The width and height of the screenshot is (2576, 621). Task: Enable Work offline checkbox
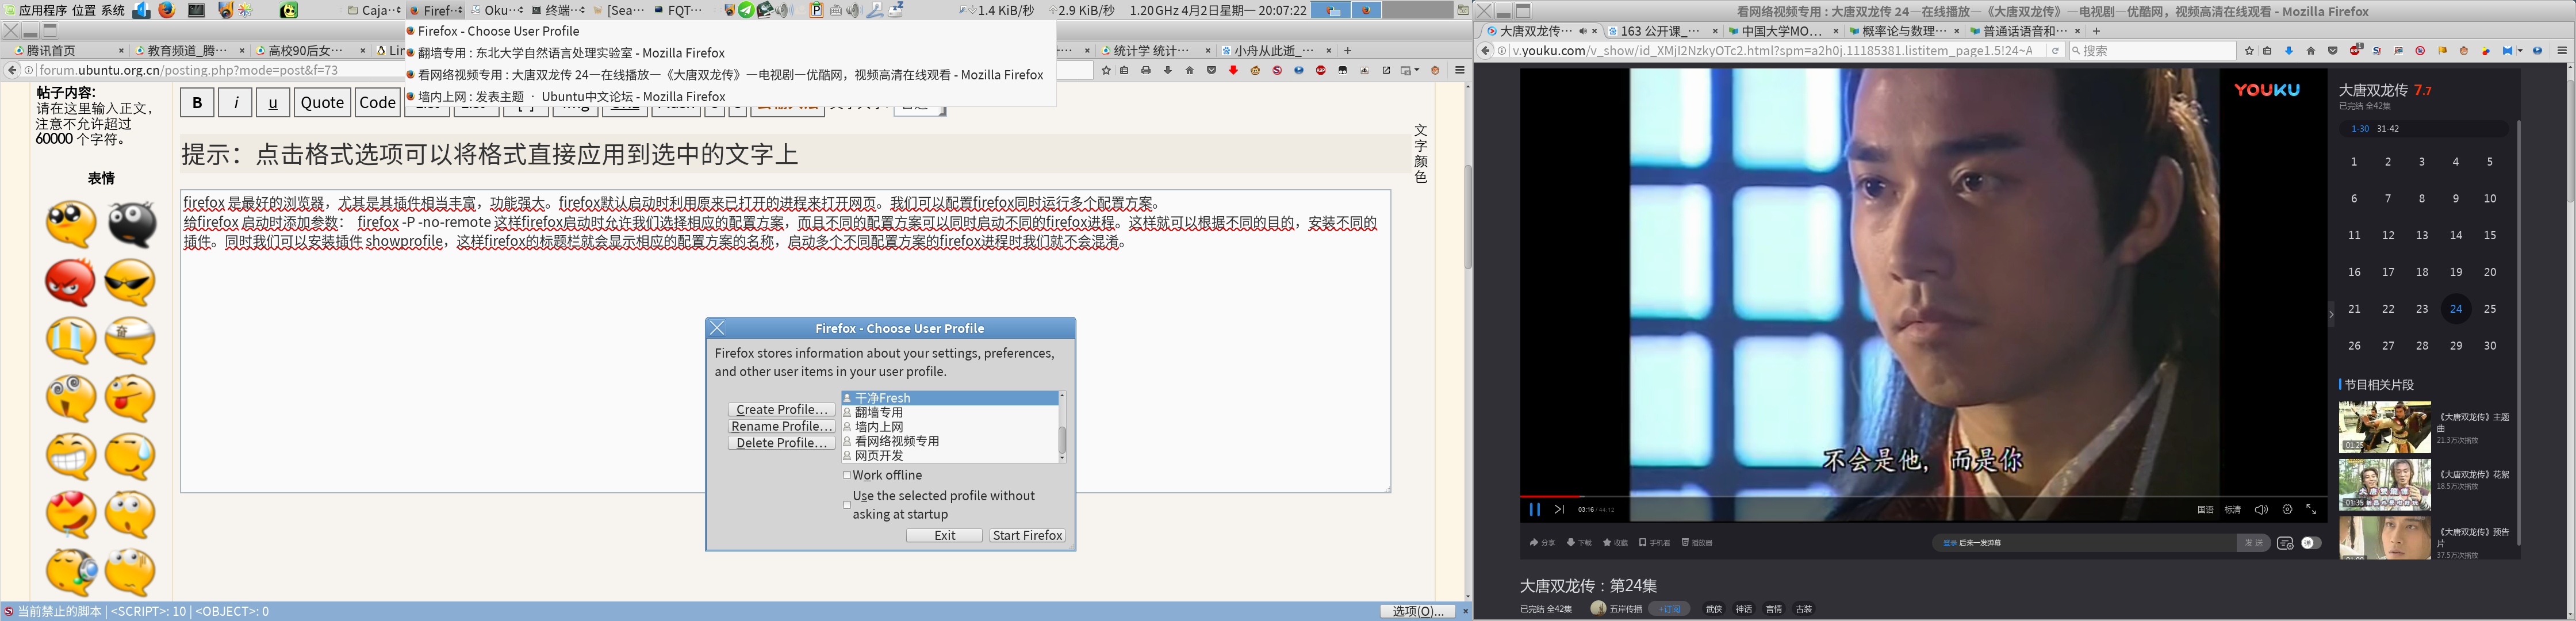[x=847, y=475]
